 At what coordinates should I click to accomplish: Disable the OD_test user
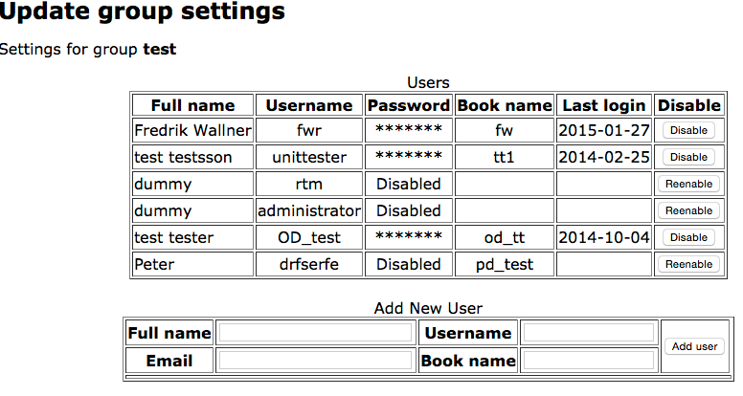click(688, 237)
